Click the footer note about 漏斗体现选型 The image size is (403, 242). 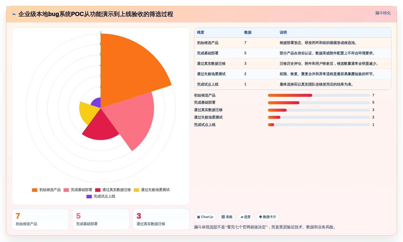pyautogui.click(x=265, y=227)
